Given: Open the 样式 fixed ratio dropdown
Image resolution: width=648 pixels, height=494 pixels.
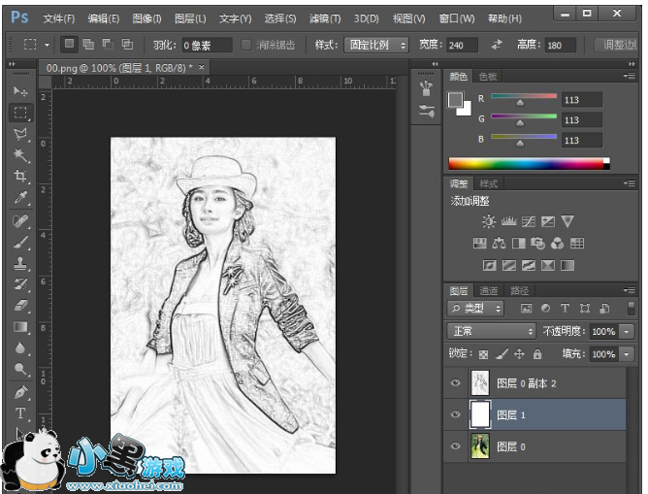Looking at the screenshot, I should pyautogui.click(x=376, y=46).
